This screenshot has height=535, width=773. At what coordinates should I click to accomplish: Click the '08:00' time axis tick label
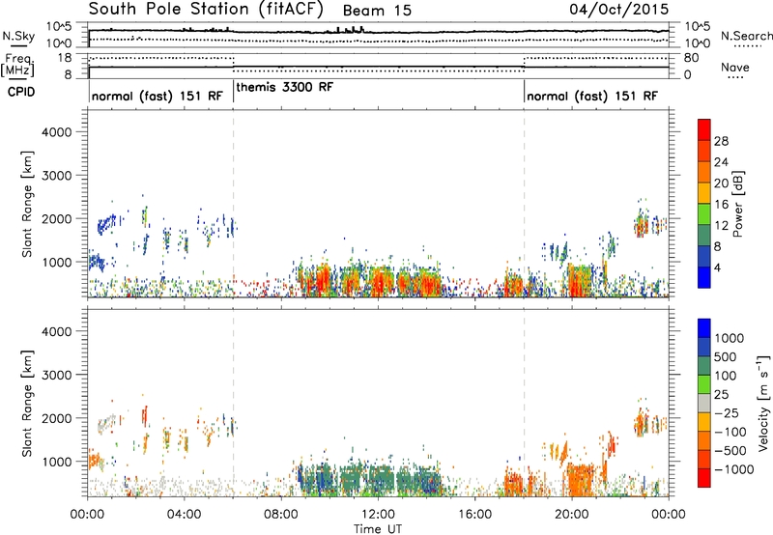click(281, 515)
